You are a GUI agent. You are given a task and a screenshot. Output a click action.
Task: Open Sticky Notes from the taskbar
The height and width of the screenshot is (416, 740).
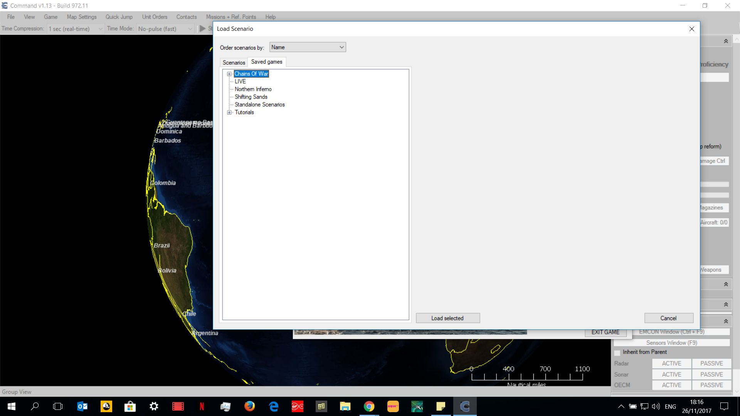click(441, 406)
